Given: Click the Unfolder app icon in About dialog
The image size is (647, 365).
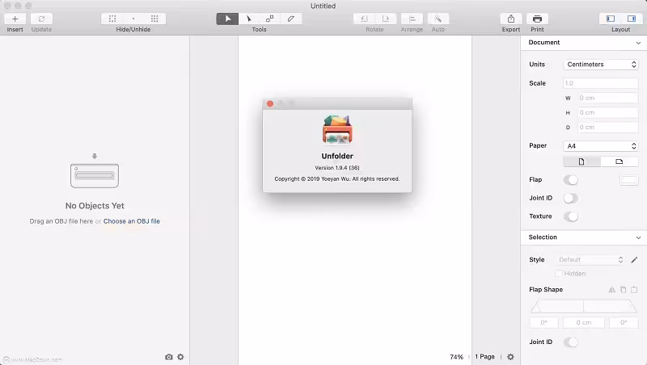Looking at the screenshot, I should (x=337, y=130).
